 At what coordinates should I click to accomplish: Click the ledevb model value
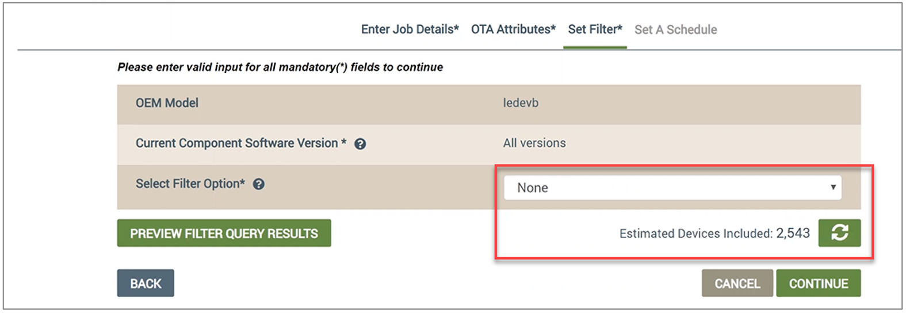521,103
